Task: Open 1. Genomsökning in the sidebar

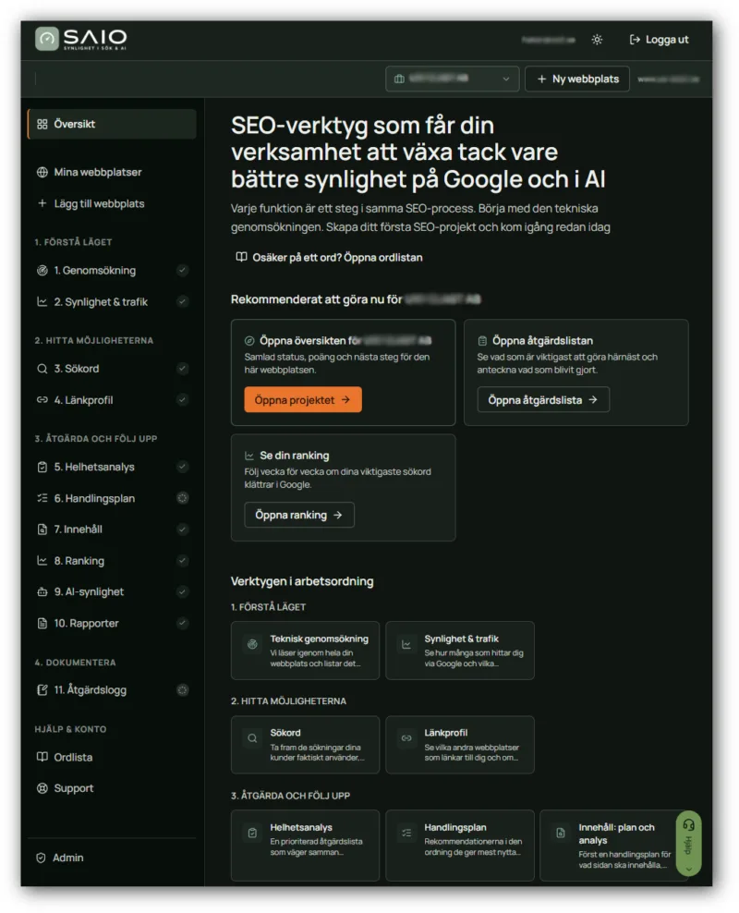Action: tap(112, 270)
